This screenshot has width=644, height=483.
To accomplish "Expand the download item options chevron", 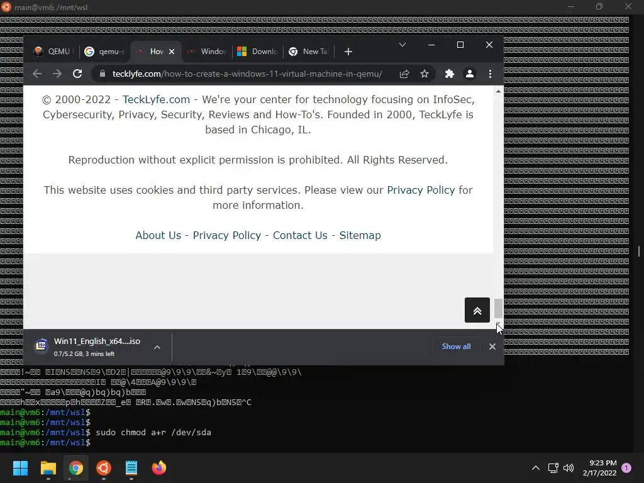I will click(x=157, y=347).
